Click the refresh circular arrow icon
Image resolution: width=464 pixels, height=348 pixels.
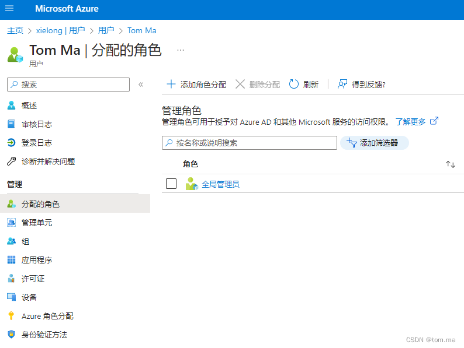pos(293,84)
